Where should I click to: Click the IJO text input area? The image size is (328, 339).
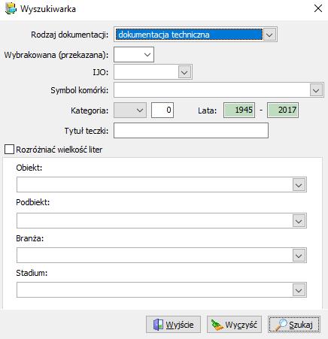click(147, 72)
